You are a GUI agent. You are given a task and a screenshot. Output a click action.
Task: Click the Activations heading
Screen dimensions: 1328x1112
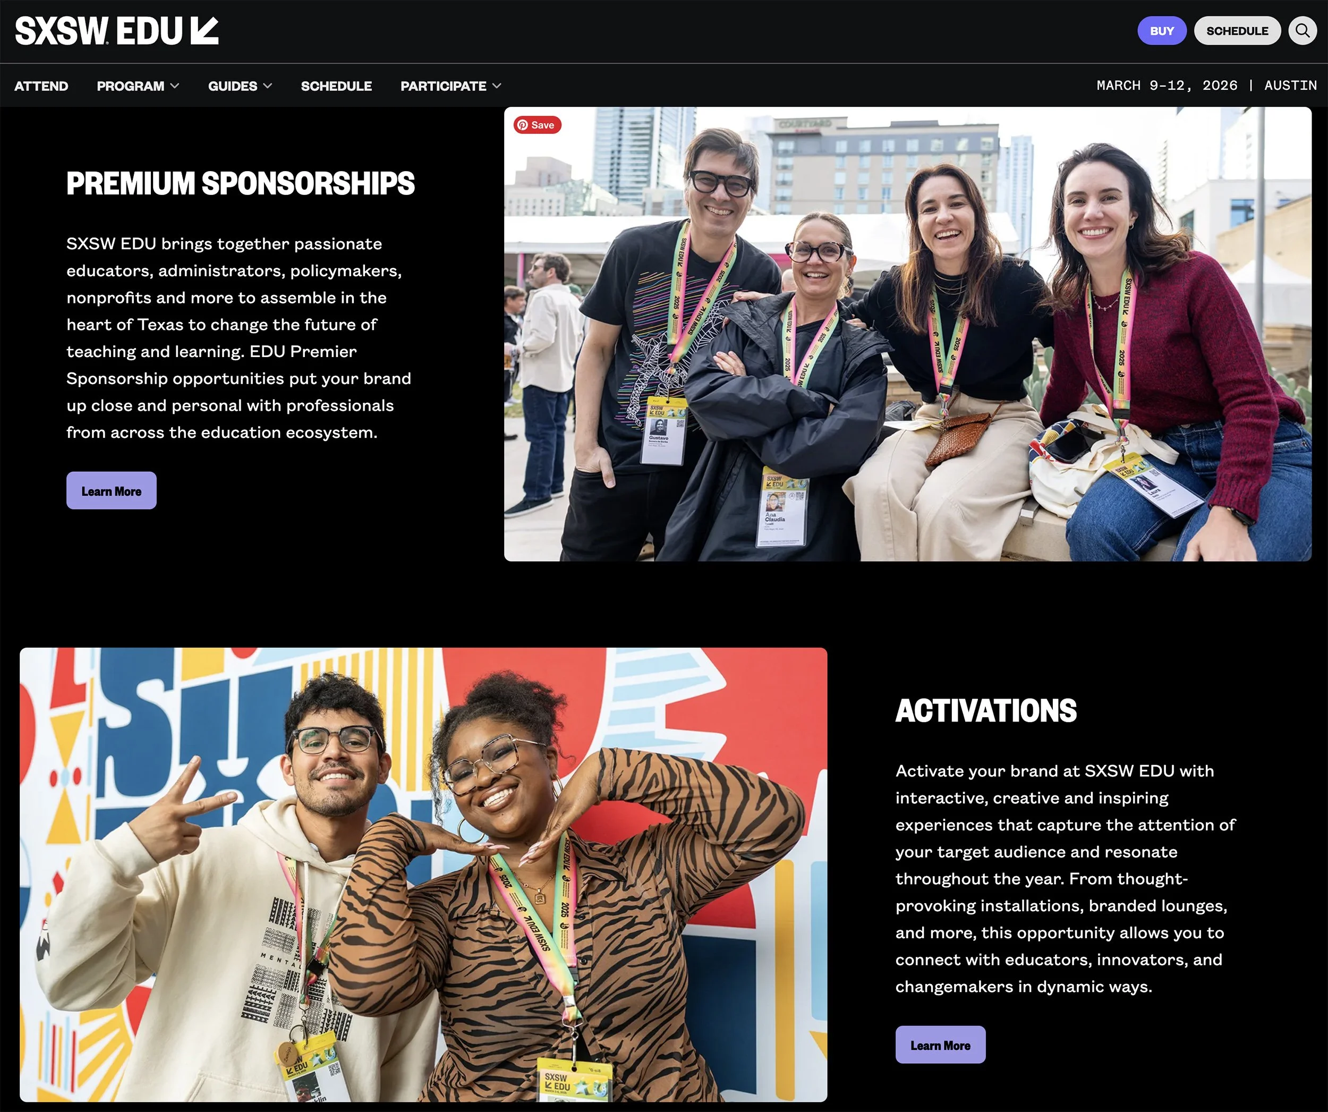click(x=986, y=710)
